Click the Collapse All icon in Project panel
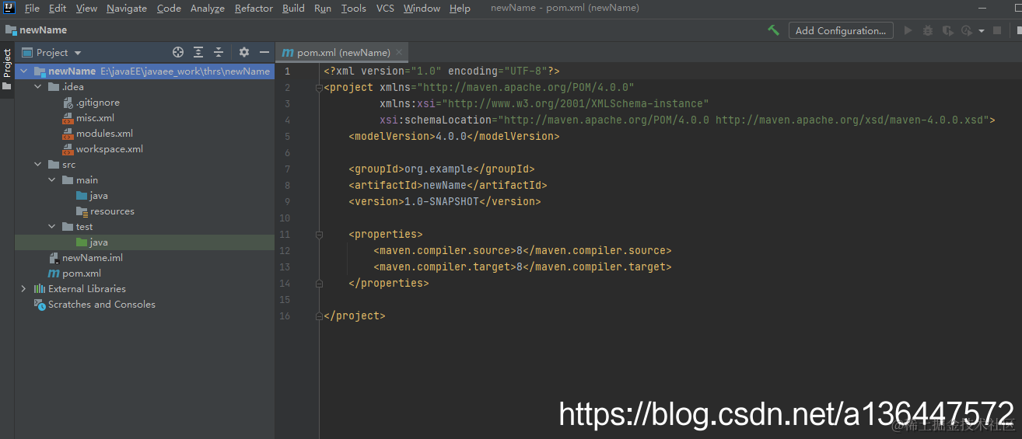This screenshot has width=1022, height=439. tap(219, 52)
